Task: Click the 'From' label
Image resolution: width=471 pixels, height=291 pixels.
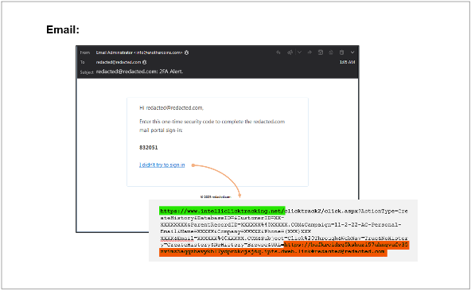Action: pyautogui.click(x=85, y=52)
